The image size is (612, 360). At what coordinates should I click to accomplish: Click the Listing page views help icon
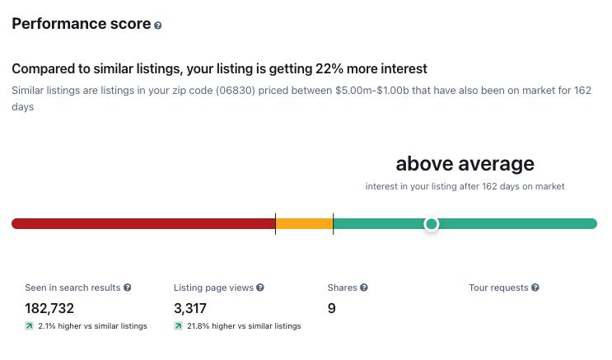pos(260,288)
